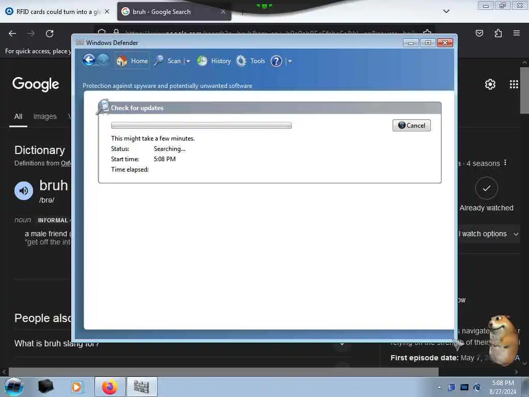Toggle the Already watched checkmark
This screenshot has height=397, width=529.
coord(487,188)
